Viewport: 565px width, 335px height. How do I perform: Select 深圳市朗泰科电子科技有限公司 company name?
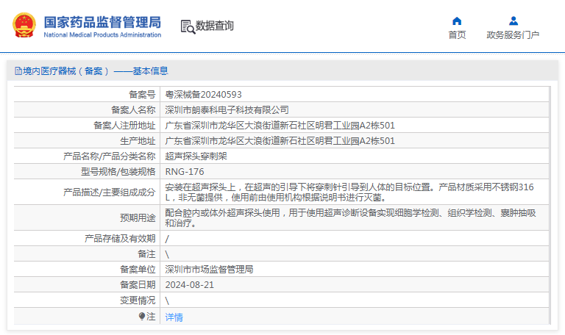coord(227,109)
